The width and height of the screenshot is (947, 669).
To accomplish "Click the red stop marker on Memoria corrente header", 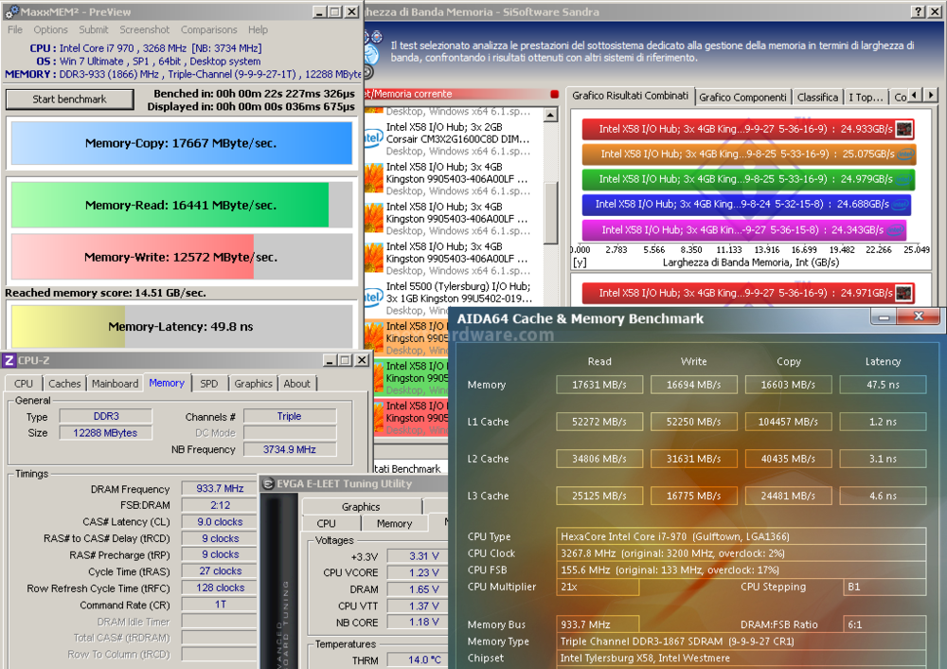I will (x=554, y=94).
